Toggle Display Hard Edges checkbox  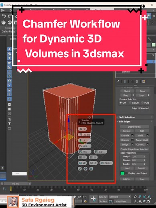pos(126,173)
